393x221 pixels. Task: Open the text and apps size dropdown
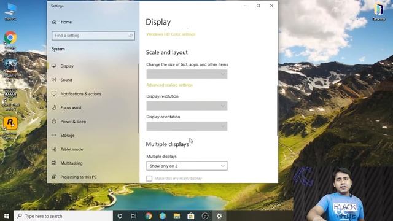(x=187, y=74)
